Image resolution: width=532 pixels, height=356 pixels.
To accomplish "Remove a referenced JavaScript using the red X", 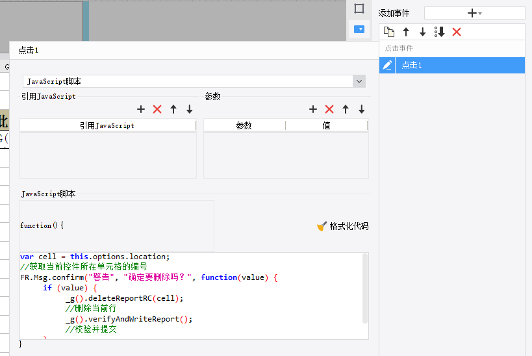I will [x=157, y=109].
